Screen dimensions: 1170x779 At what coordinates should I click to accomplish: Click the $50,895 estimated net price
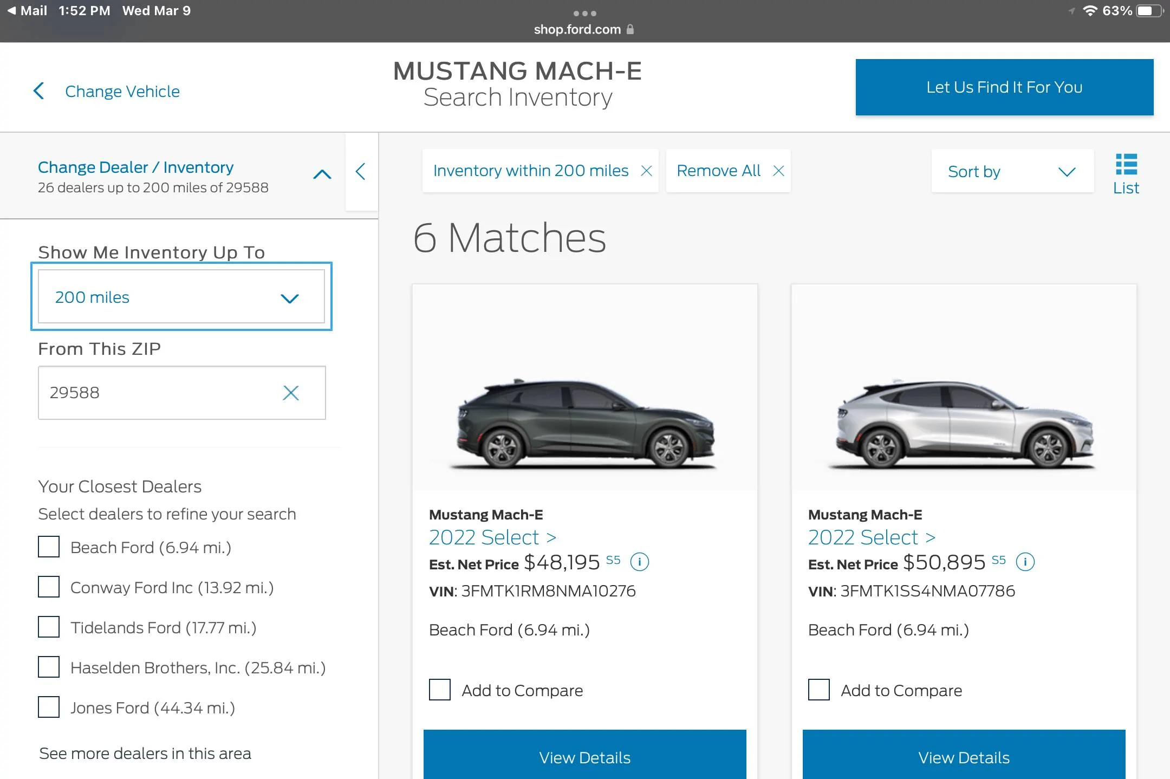coord(944,562)
